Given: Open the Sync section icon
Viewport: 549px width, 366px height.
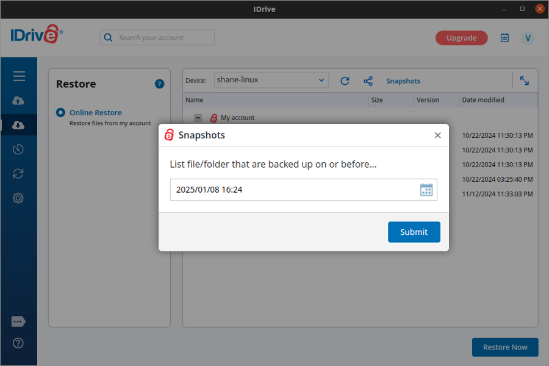Looking at the screenshot, I should pyautogui.click(x=18, y=174).
